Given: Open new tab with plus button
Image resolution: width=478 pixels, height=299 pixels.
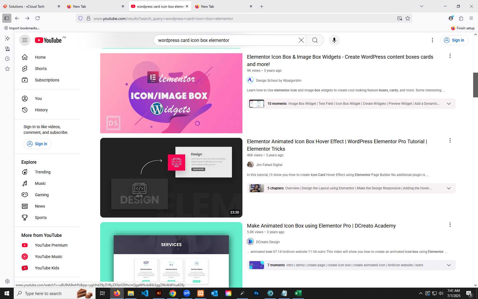Looking at the screenshot, I should pos(262,6).
